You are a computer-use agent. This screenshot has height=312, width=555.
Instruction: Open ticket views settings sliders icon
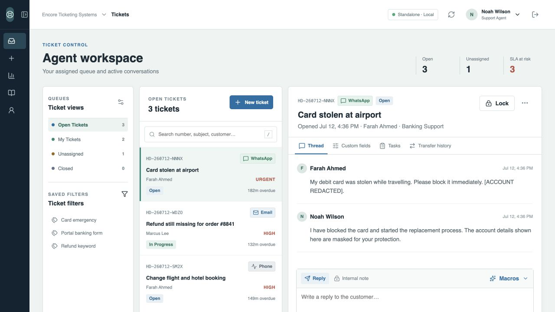click(x=121, y=102)
